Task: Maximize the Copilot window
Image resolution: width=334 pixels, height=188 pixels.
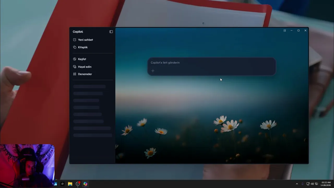Action: point(299,31)
